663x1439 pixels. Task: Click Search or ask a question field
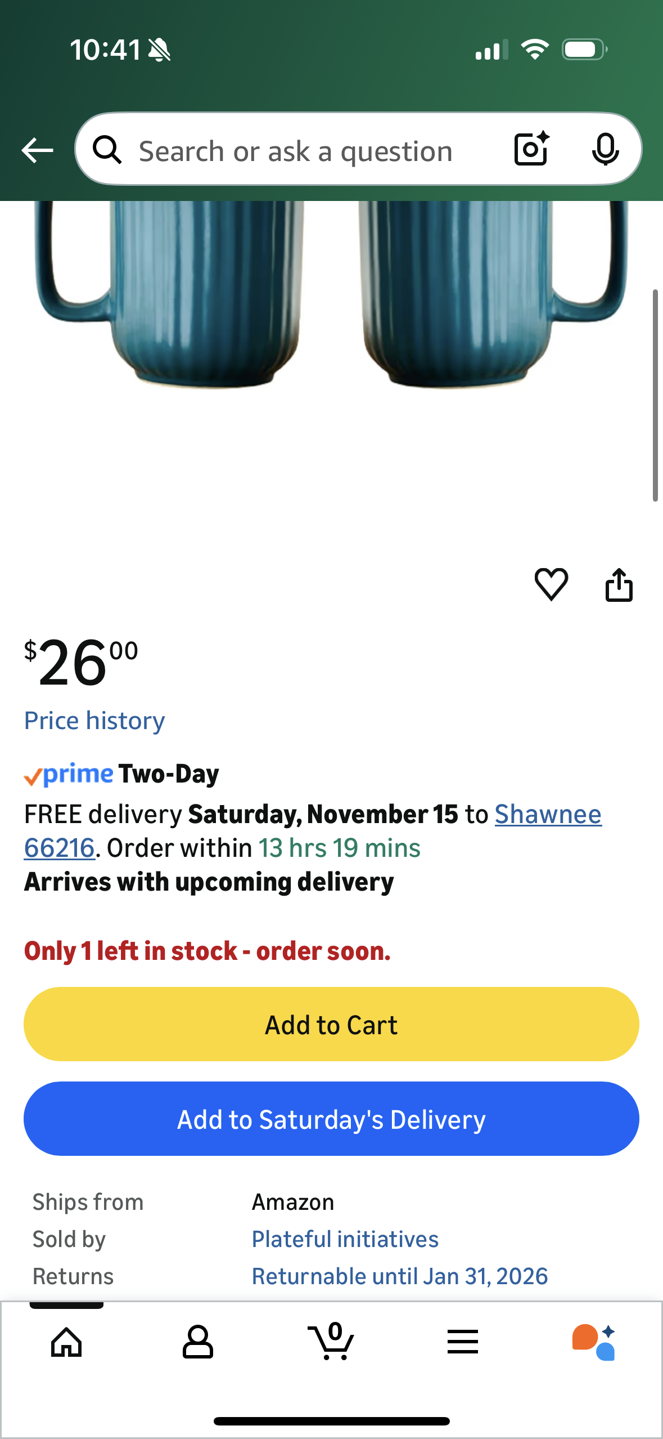pos(296,151)
